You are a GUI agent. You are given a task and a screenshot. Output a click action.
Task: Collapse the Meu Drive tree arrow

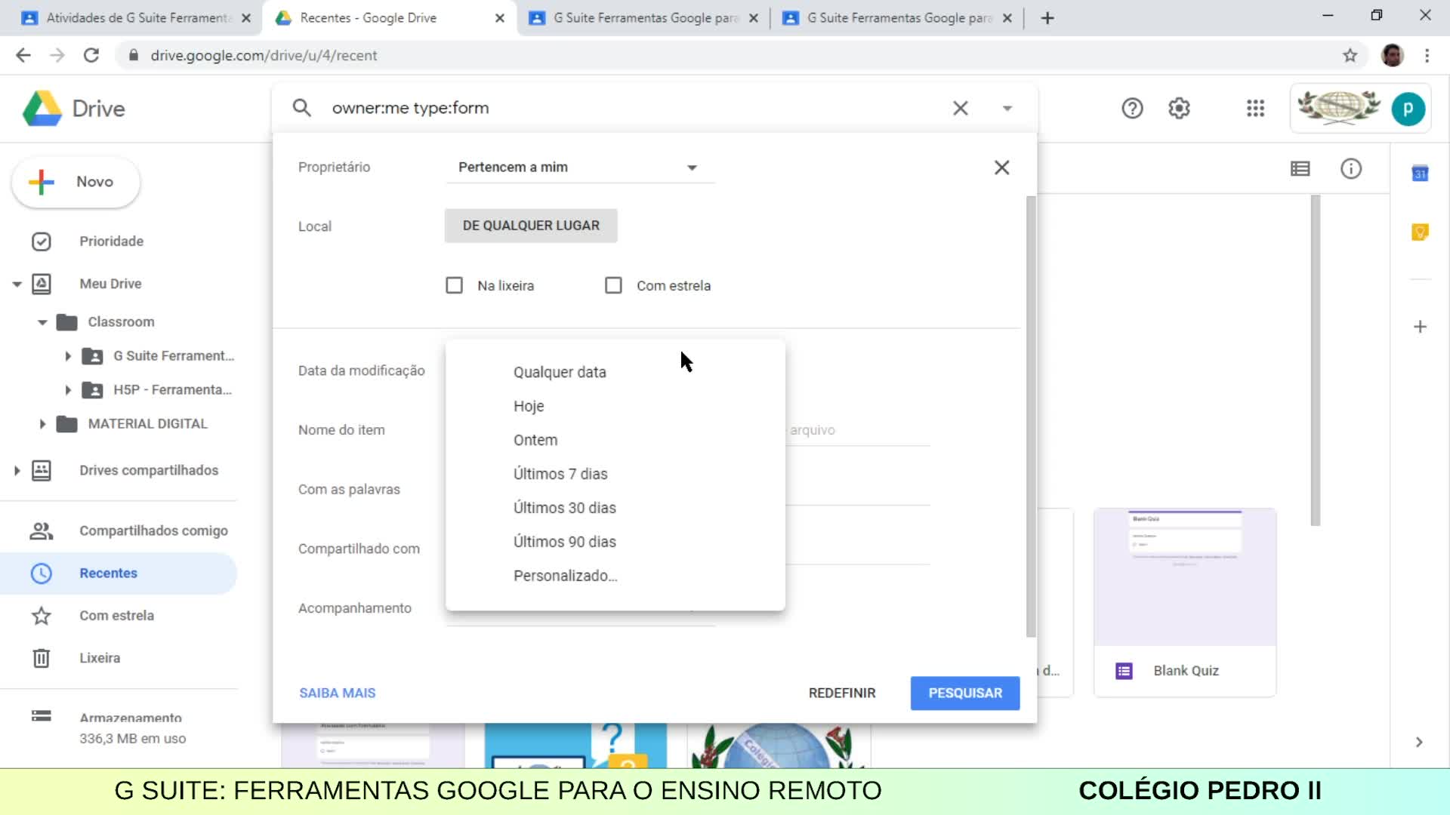pos(17,284)
